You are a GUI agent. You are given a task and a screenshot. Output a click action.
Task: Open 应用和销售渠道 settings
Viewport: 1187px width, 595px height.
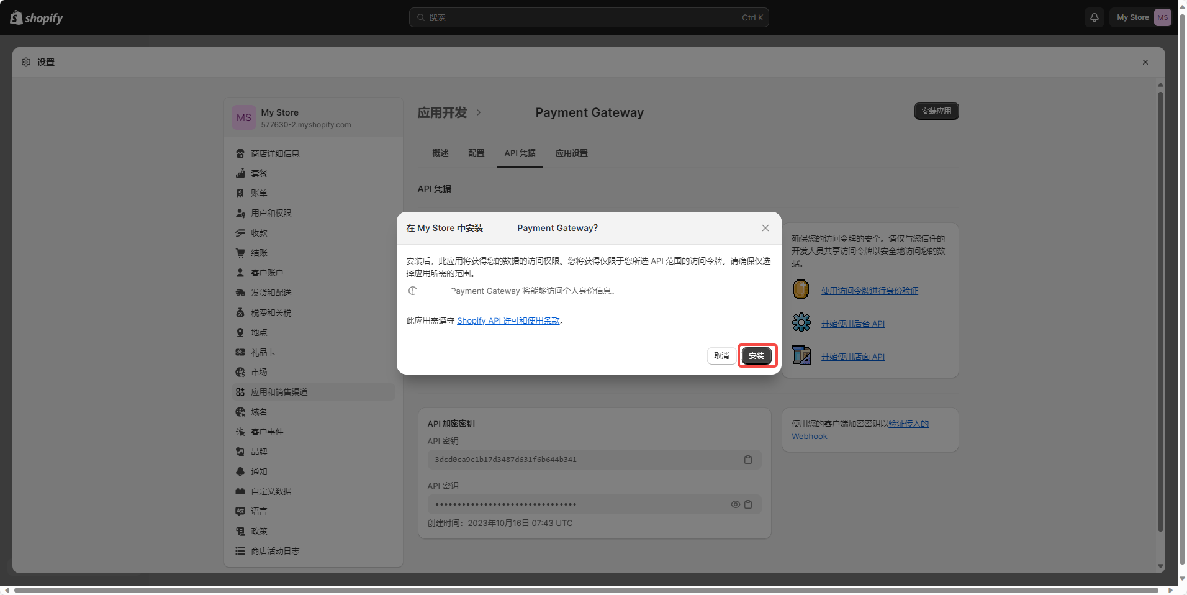[x=314, y=392]
